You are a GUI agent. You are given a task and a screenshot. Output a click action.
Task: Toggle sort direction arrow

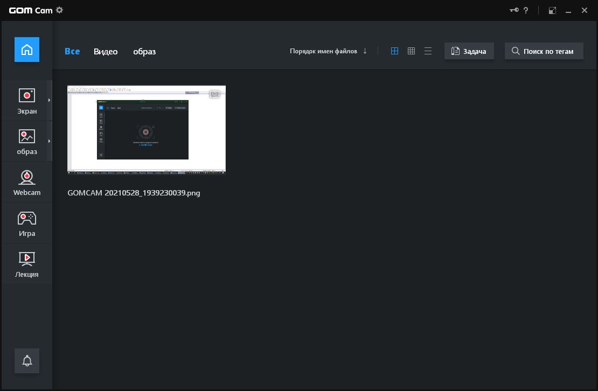pyautogui.click(x=365, y=51)
